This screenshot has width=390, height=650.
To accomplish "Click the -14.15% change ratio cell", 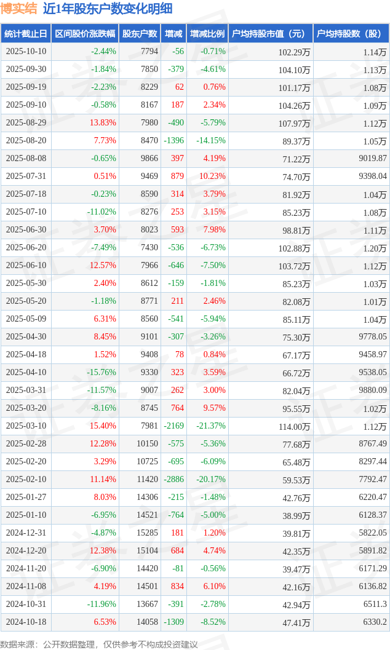I will [x=211, y=141].
